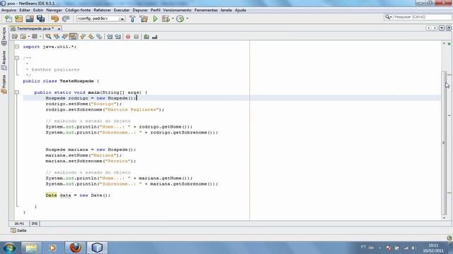Click the vertical editor scrollbar thumb
The width and height of the screenshot is (453, 254).
coord(444,143)
